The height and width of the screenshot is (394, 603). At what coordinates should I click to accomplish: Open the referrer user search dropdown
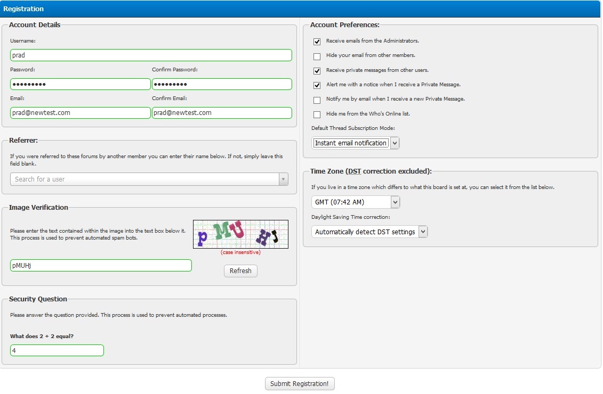[149, 179]
